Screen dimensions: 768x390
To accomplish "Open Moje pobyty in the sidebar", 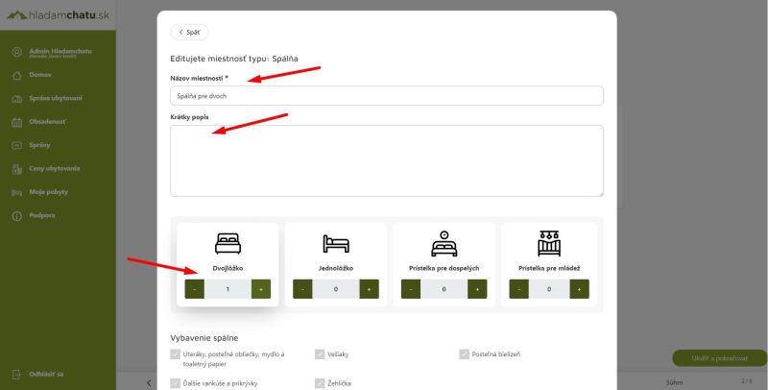I will coord(49,192).
